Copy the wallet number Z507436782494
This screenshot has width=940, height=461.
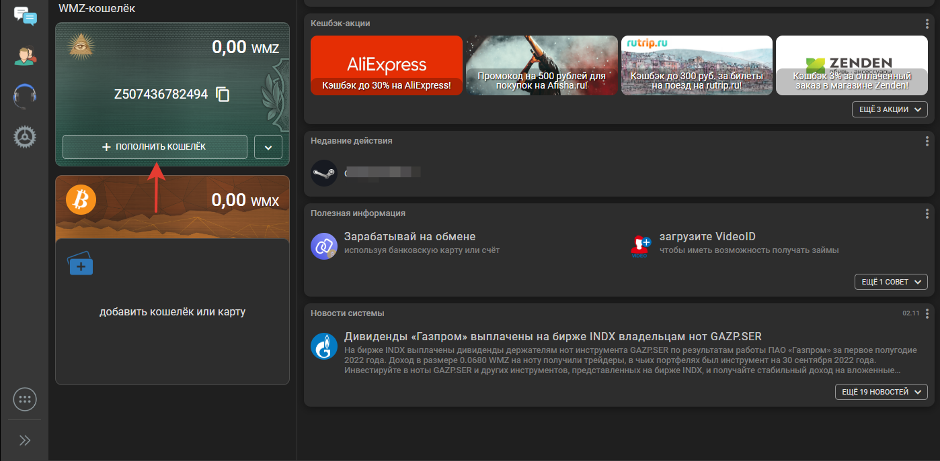pos(223,95)
